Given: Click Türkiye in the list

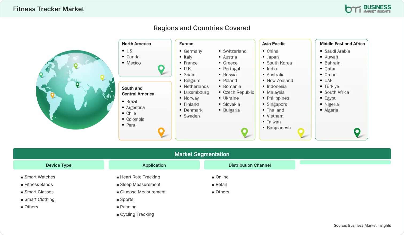Looking at the screenshot, I should click(332, 86).
